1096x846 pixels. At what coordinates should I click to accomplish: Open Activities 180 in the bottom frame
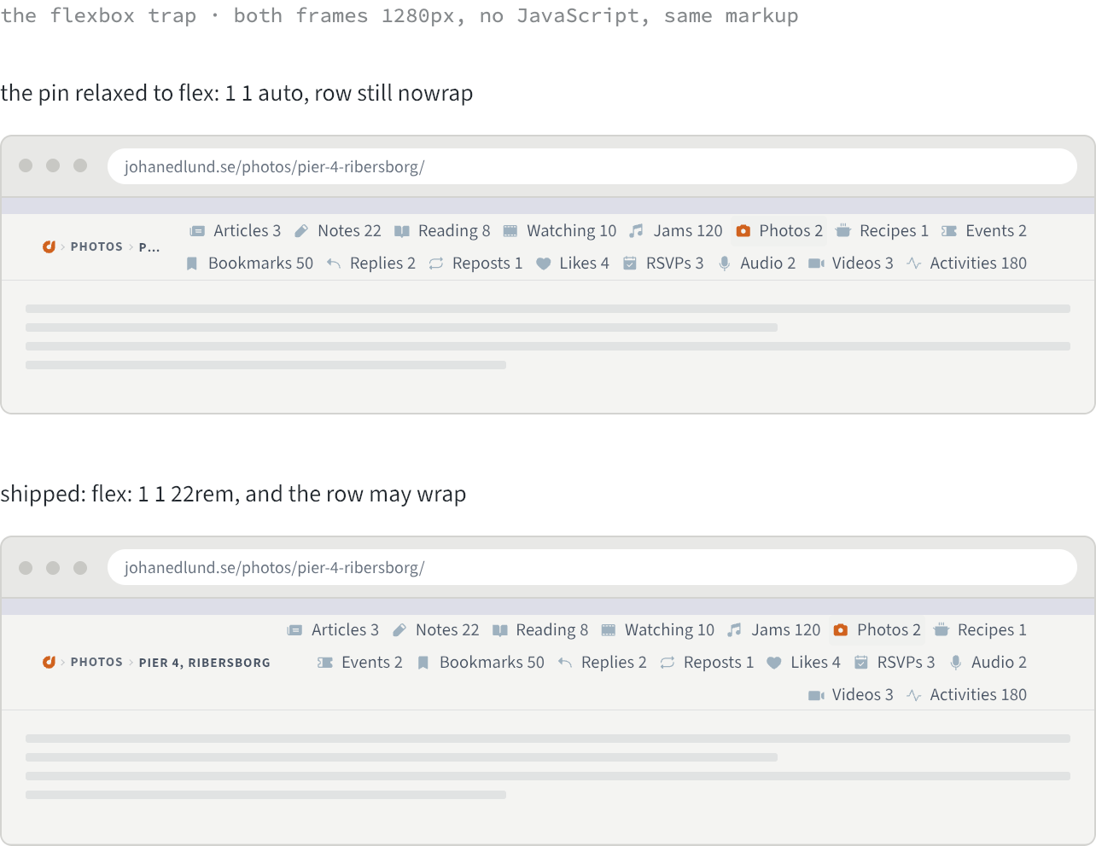click(x=966, y=695)
